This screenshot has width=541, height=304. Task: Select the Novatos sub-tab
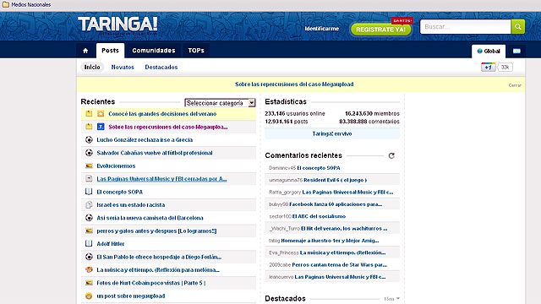click(x=123, y=68)
